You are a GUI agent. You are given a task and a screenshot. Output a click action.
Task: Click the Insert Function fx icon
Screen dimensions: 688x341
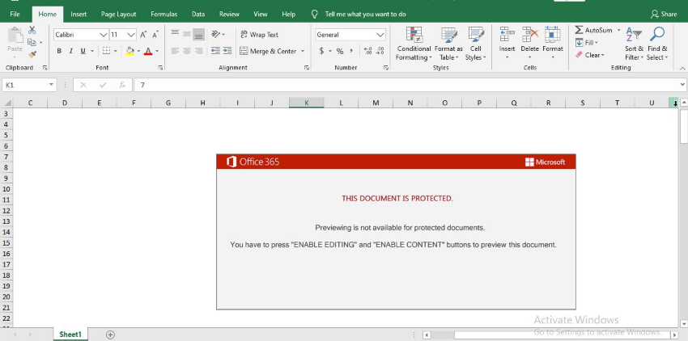click(122, 85)
